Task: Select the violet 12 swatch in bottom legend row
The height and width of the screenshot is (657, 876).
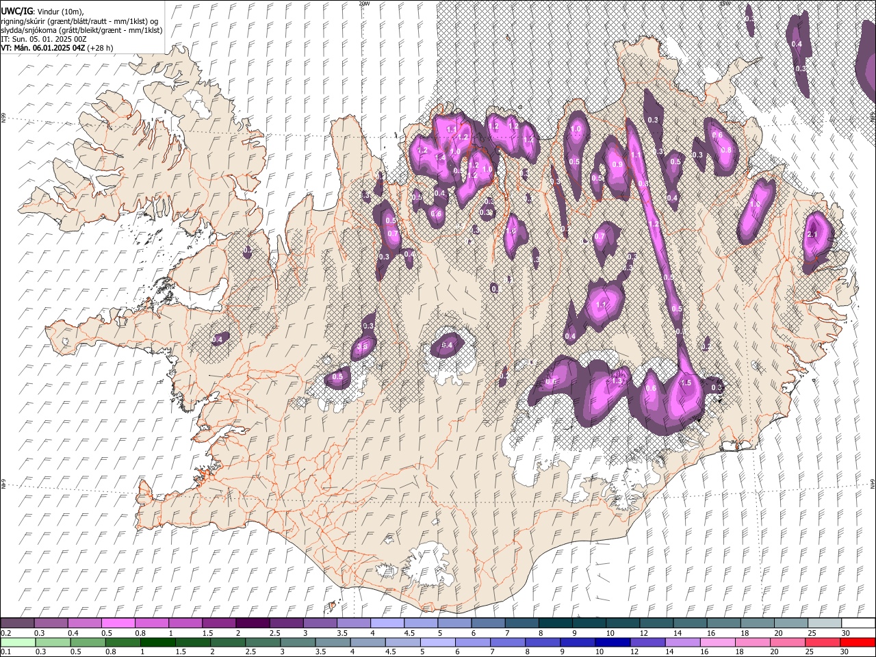Action: point(649,642)
